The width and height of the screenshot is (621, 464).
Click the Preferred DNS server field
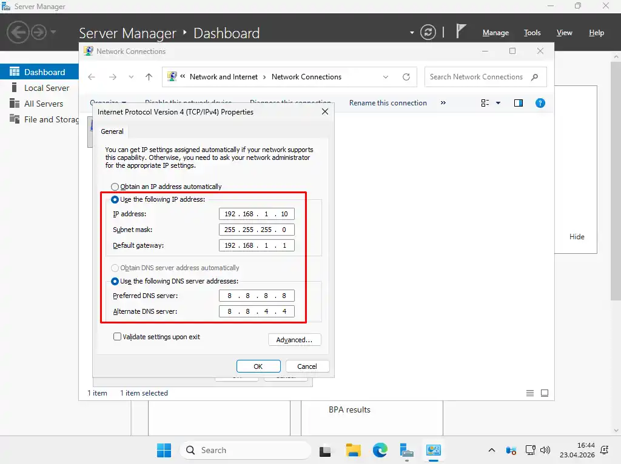click(x=257, y=296)
